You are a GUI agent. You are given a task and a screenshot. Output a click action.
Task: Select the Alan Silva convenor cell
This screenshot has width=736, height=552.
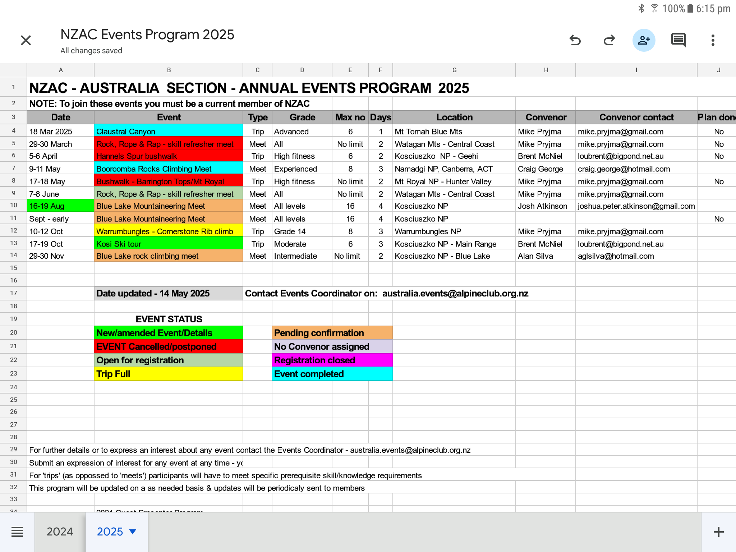[x=546, y=256]
